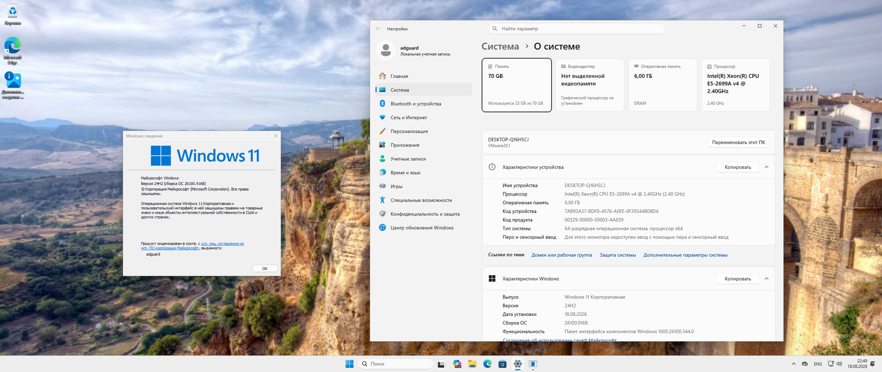The width and height of the screenshot is (882, 372).
Task: Click the Сеть и Интернет network icon
Action: (382, 117)
